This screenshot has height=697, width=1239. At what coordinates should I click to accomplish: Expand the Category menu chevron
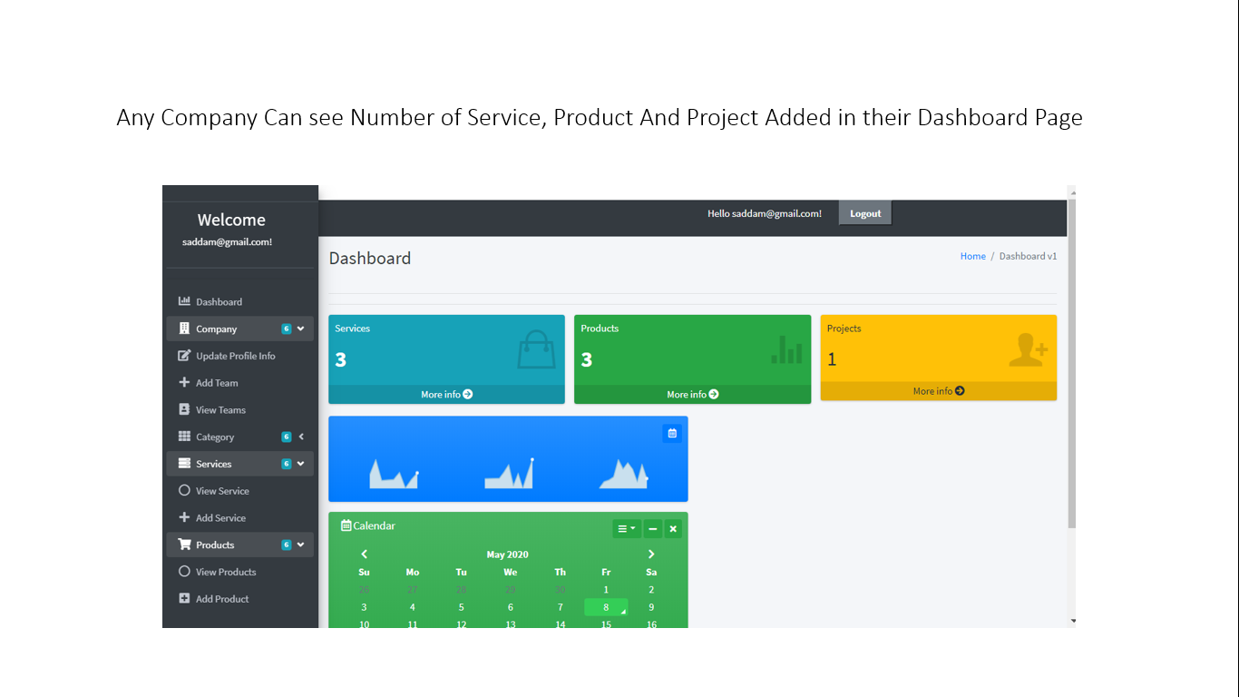301,437
